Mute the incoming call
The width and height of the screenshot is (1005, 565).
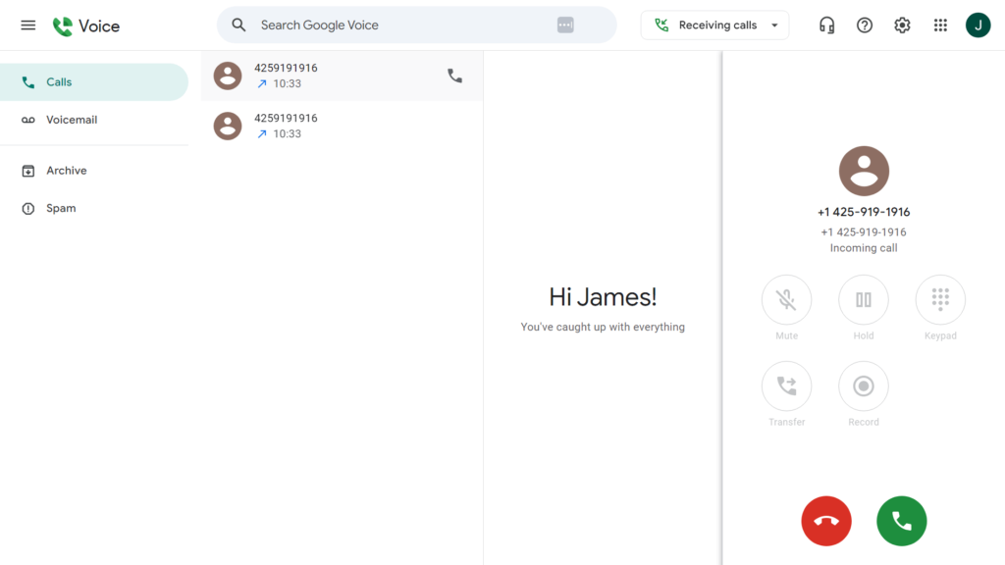coord(786,299)
